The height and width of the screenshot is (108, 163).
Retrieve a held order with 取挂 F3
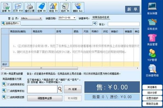coord(54,7)
